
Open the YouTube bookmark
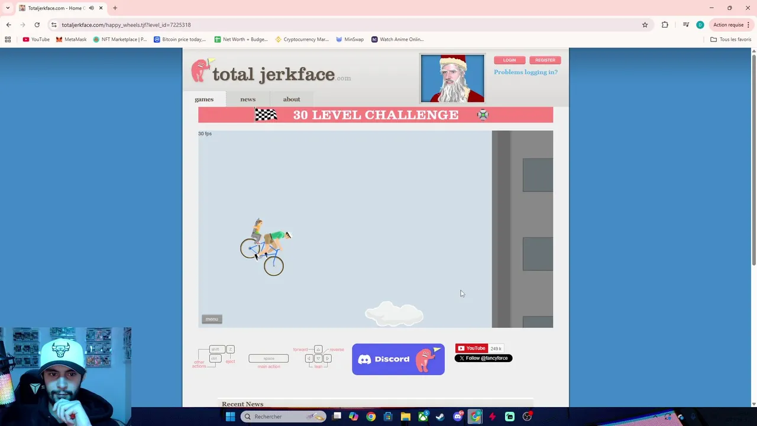click(36, 39)
